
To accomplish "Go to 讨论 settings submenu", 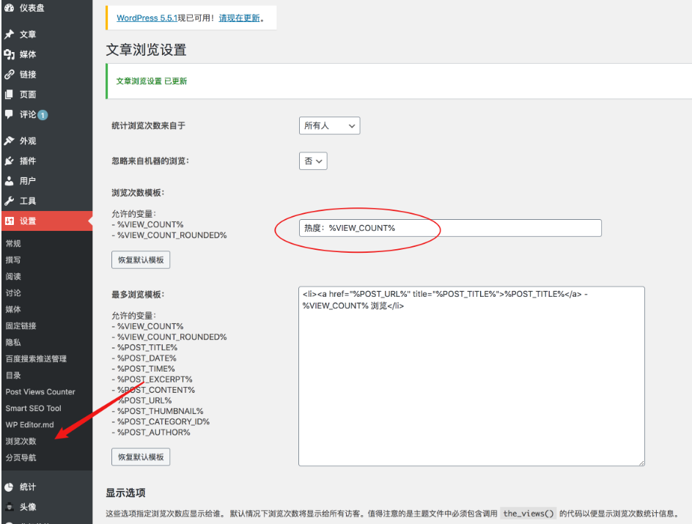I will (13, 293).
